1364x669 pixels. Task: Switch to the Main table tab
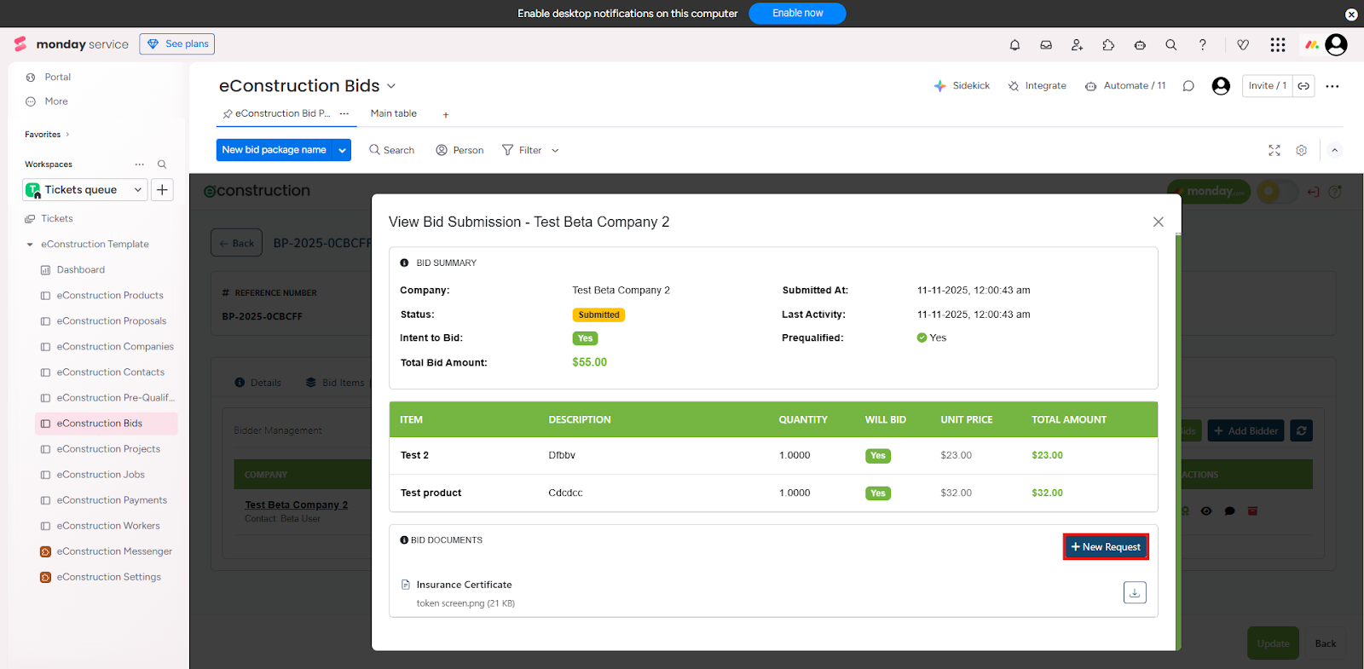(x=393, y=113)
